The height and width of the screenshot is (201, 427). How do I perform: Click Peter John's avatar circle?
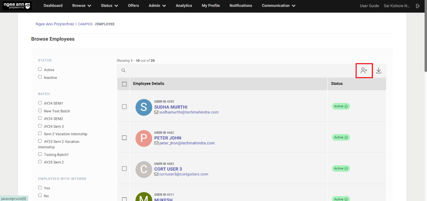pyautogui.click(x=144, y=138)
